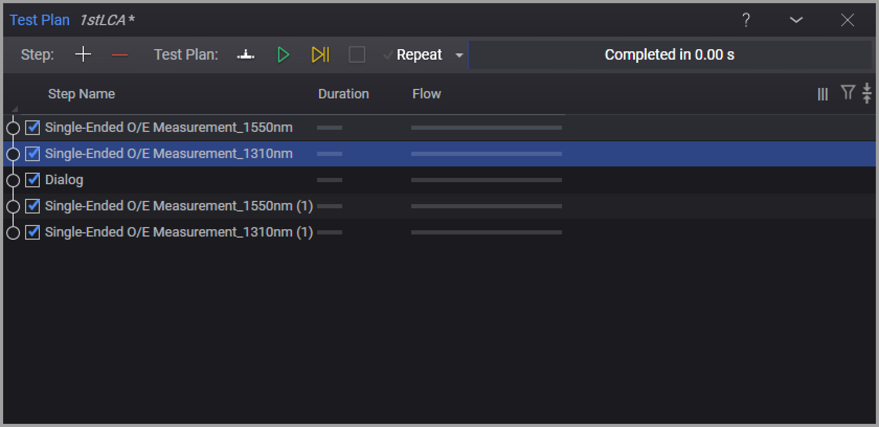Click the add step plus icon
879x427 pixels.
pyautogui.click(x=83, y=54)
